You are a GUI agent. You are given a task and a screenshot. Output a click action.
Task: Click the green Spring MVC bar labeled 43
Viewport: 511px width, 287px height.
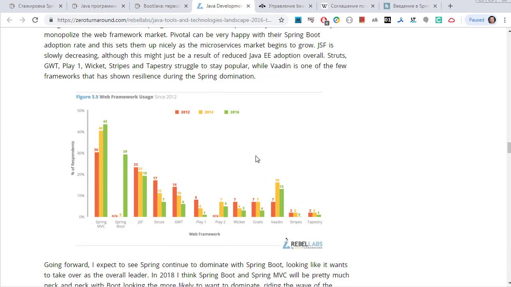(105, 171)
